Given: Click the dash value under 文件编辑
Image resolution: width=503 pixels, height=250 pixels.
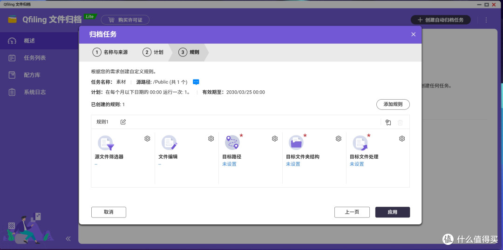Looking at the screenshot, I should pyautogui.click(x=160, y=164).
